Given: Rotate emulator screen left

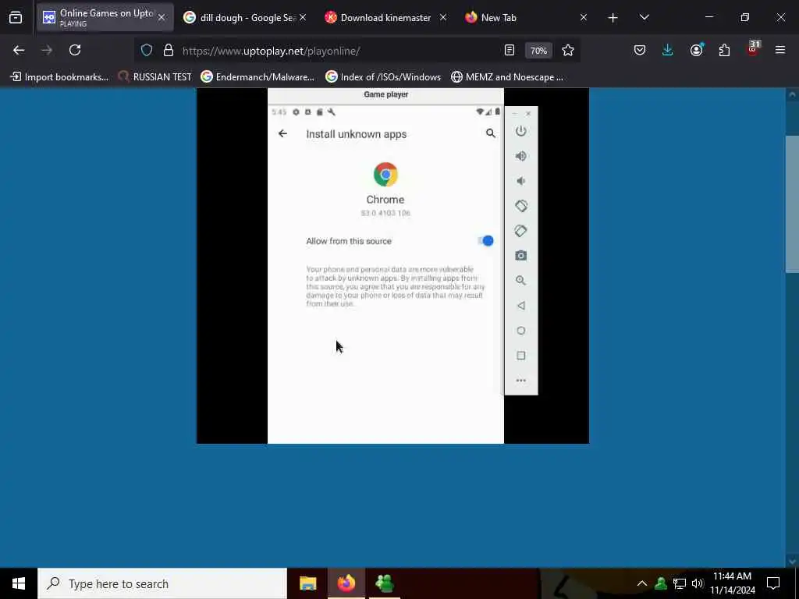Looking at the screenshot, I should point(520,206).
